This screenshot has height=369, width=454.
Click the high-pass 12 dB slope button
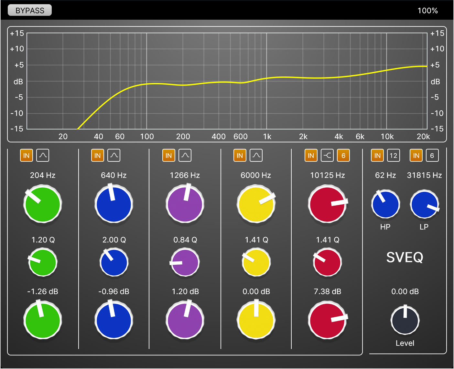394,155
